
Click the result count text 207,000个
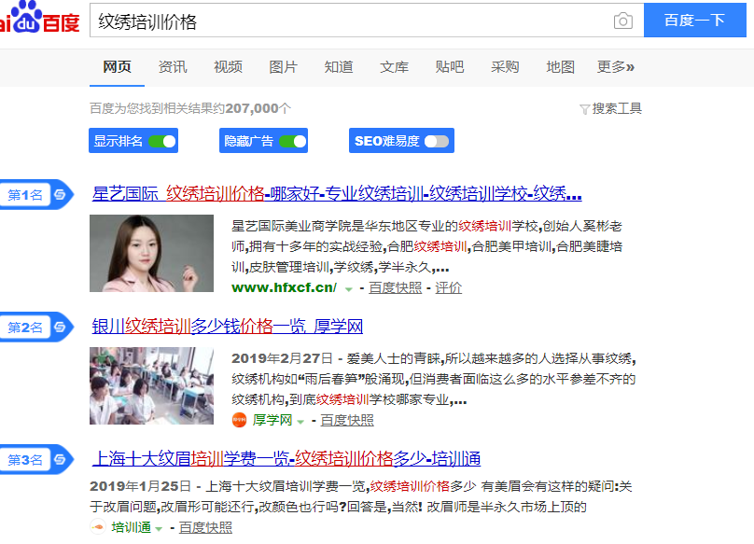point(258,108)
